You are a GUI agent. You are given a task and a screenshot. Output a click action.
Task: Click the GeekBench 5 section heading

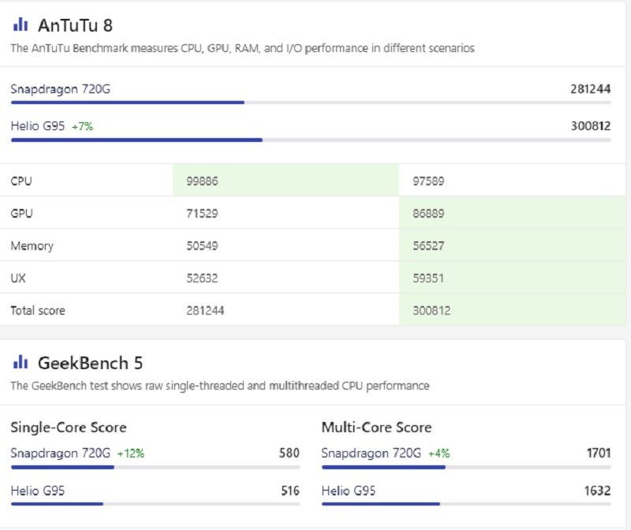pos(90,364)
